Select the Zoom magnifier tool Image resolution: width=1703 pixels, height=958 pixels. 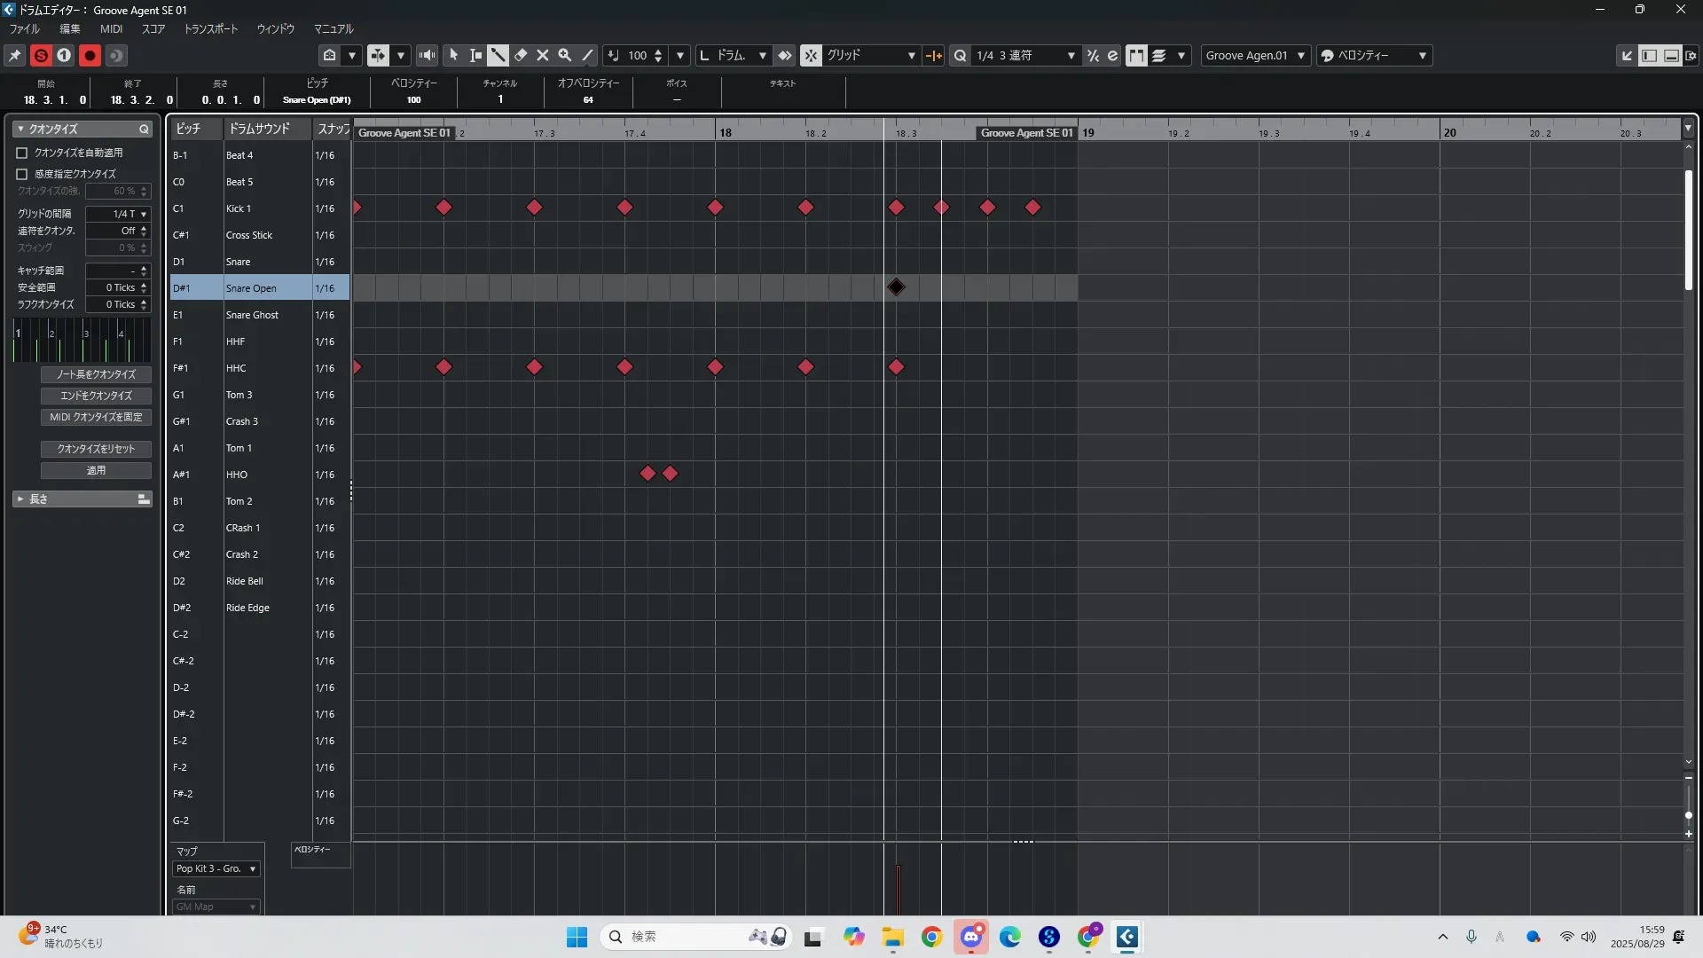[x=565, y=55]
